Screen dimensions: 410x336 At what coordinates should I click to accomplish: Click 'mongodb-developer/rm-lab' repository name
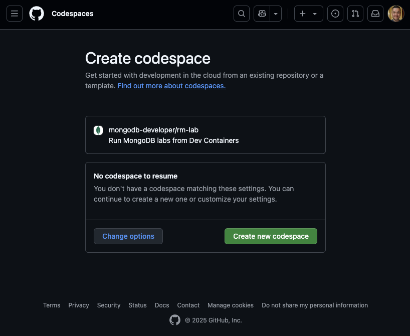(x=153, y=130)
